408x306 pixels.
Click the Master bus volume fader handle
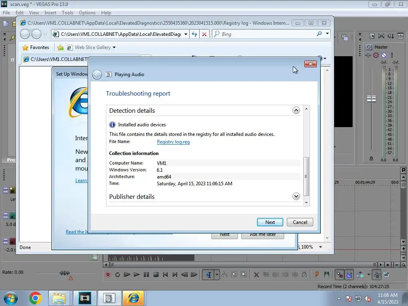coord(371,99)
